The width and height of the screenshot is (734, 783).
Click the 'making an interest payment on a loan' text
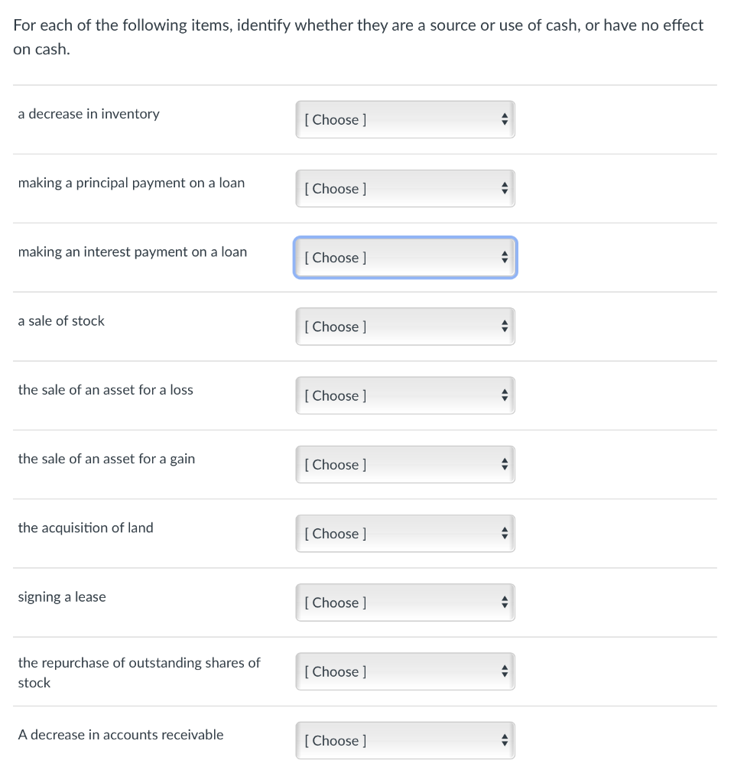click(x=132, y=252)
